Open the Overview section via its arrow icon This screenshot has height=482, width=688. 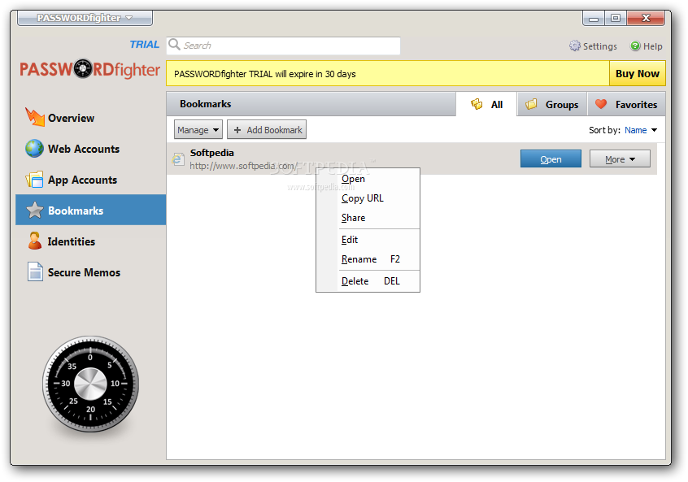[35, 117]
